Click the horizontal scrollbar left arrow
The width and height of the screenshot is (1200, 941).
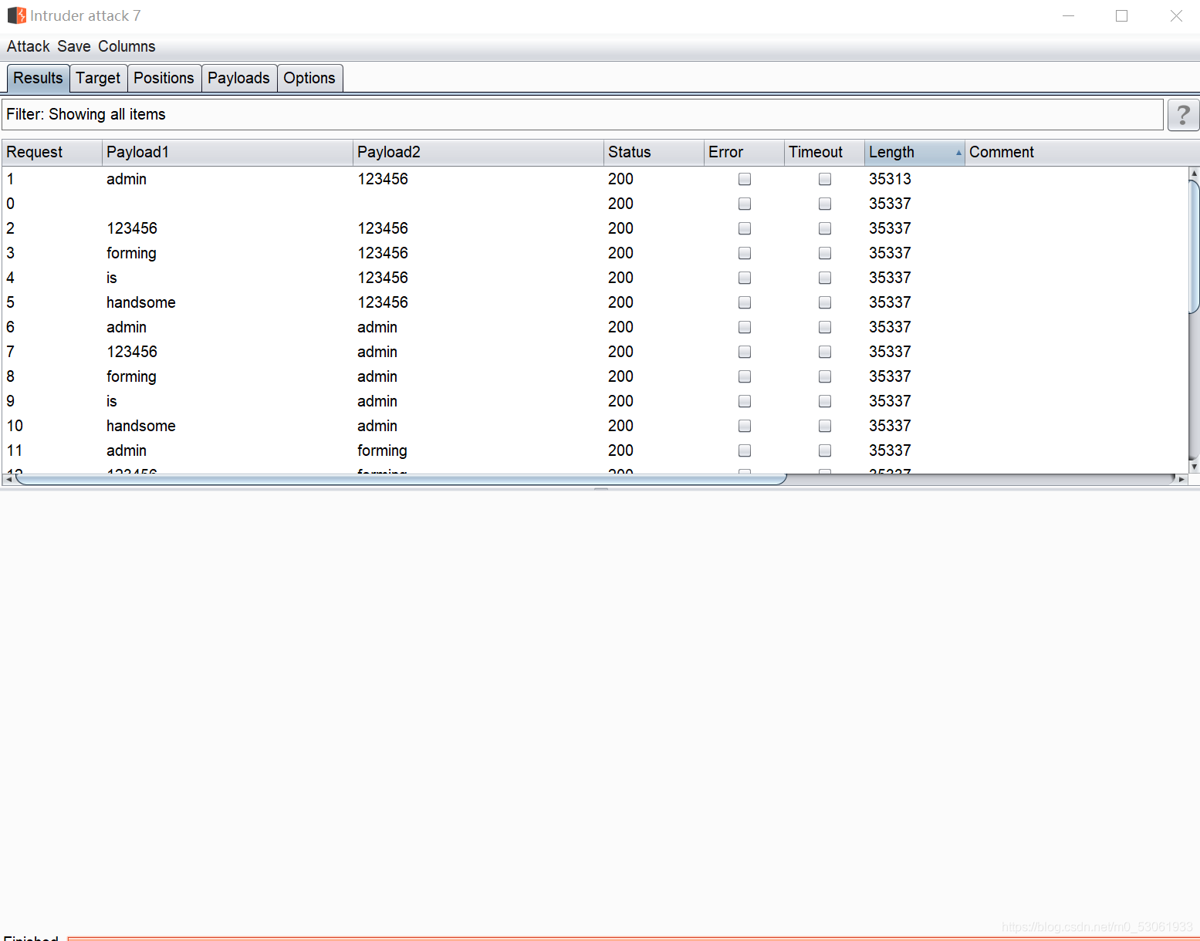pos(8,480)
